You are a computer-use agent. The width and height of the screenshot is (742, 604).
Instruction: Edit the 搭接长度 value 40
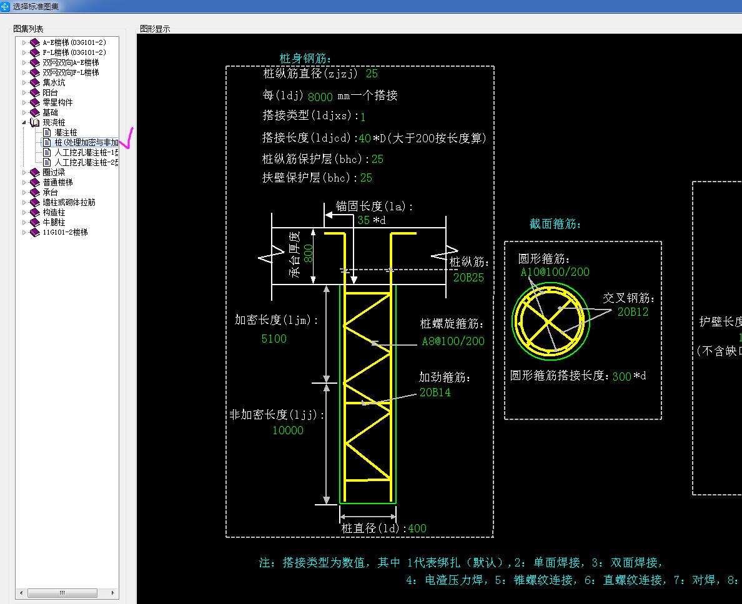pos(365,139)
